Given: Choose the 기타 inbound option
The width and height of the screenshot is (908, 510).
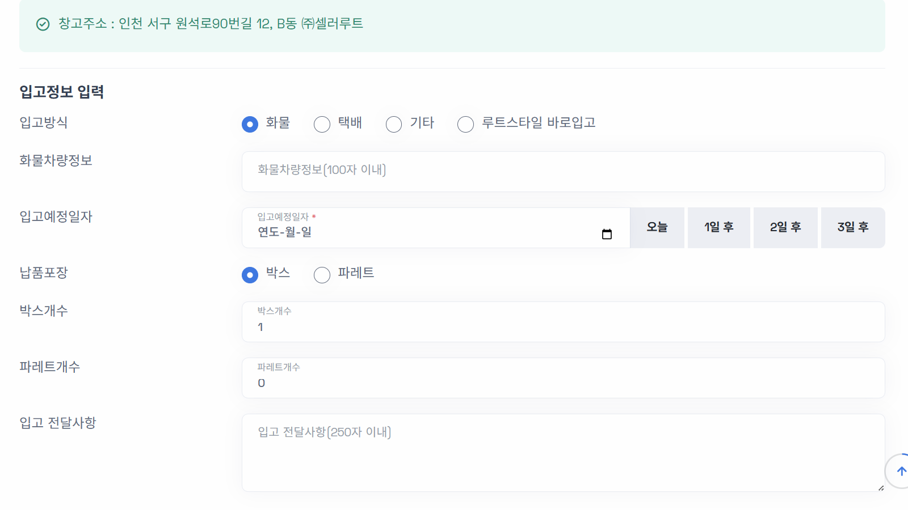Looking at the screenshot, I should click(394, 124).
